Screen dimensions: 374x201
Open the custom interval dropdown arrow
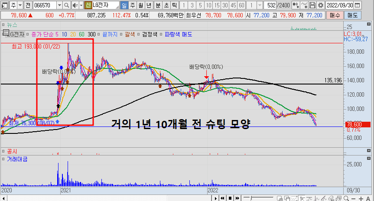point(260,5)
